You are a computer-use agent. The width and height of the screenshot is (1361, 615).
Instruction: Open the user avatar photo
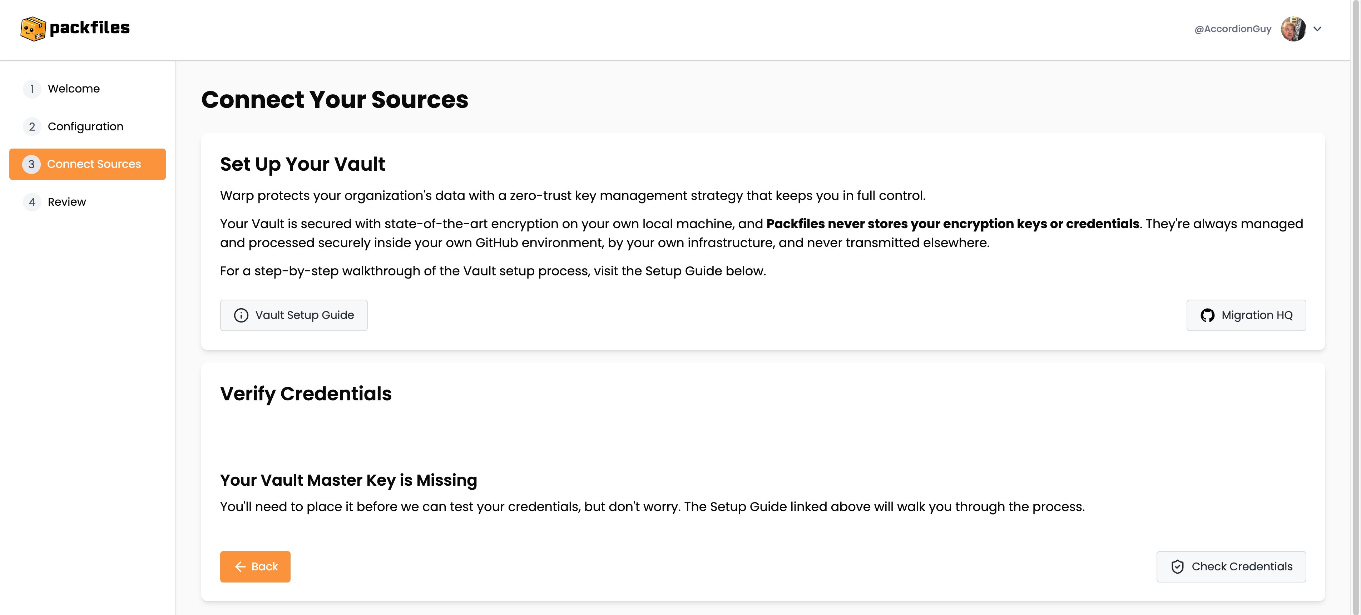[1293, 29]
